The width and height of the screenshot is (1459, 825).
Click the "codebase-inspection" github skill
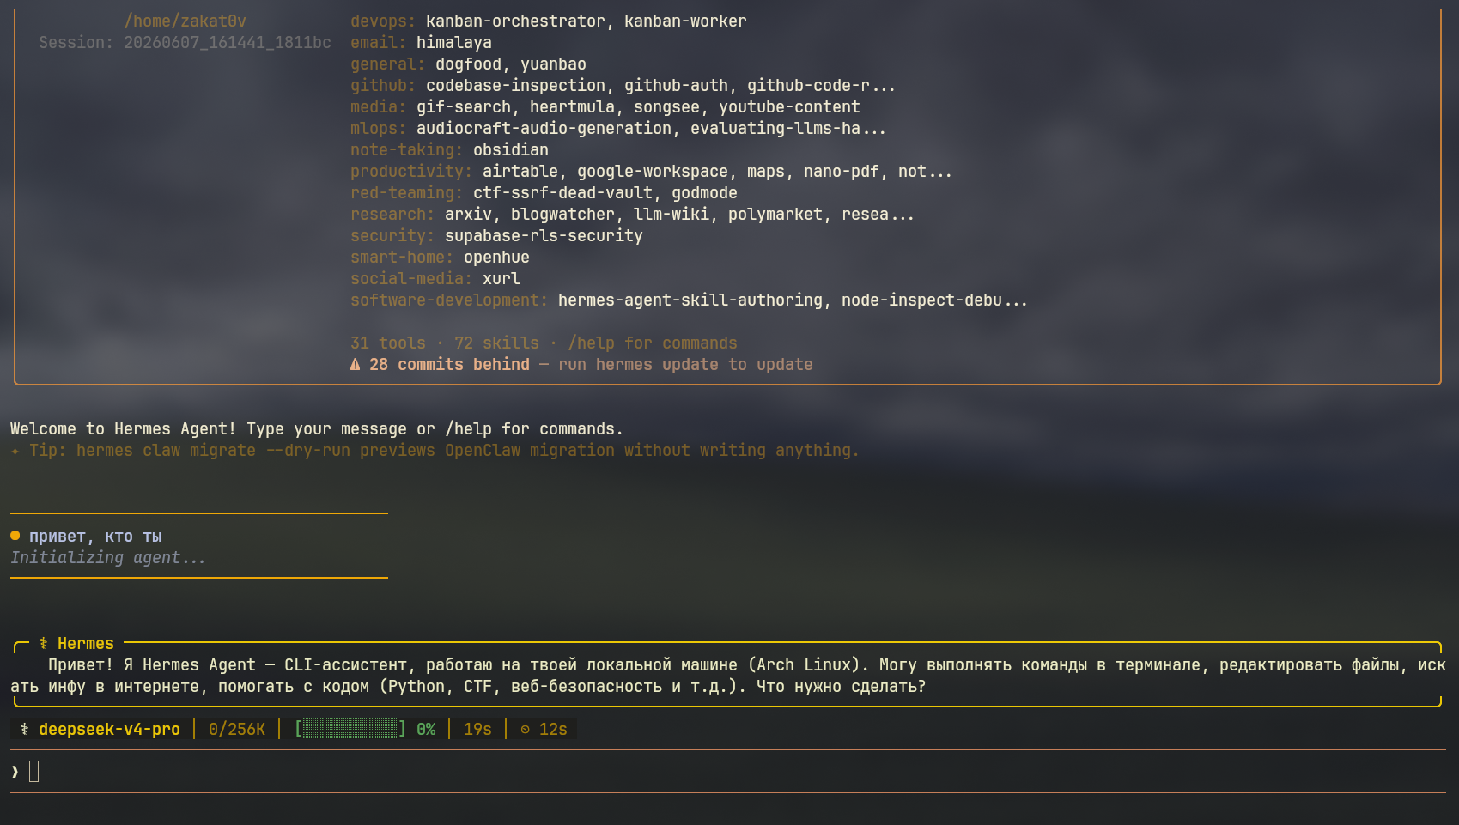pyautogui.click(x=515, y=86)
